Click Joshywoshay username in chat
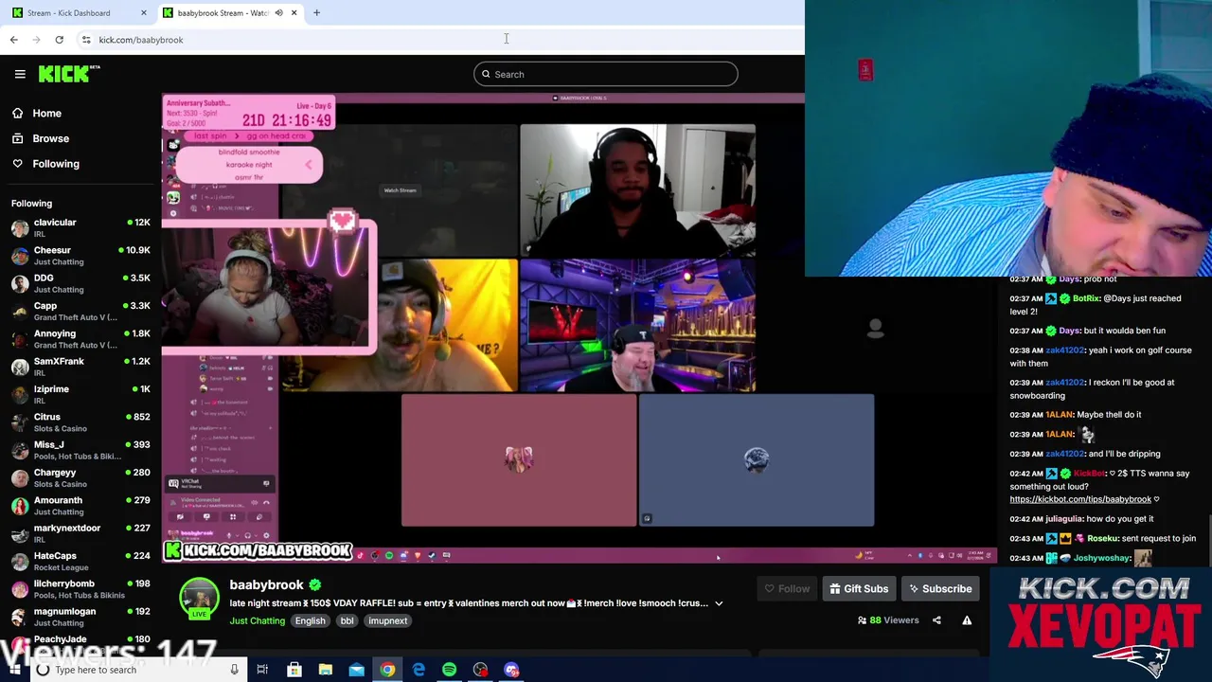 1102,558
